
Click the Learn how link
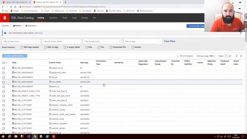point(39,33)
